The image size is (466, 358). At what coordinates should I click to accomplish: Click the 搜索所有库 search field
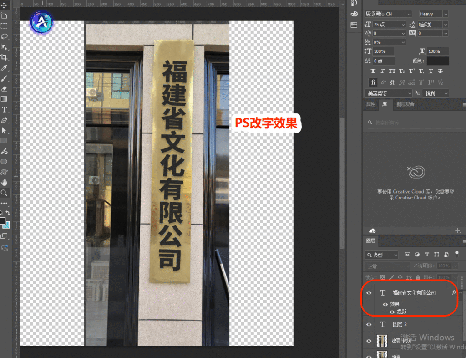[x=414, y=123]
